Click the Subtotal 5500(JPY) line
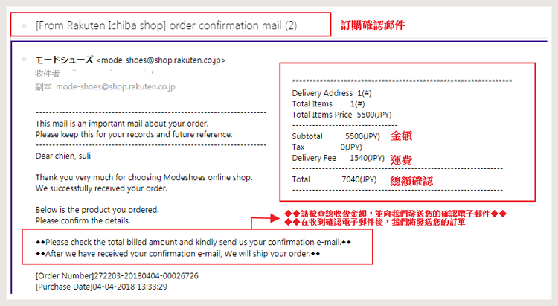 [336, 136]
